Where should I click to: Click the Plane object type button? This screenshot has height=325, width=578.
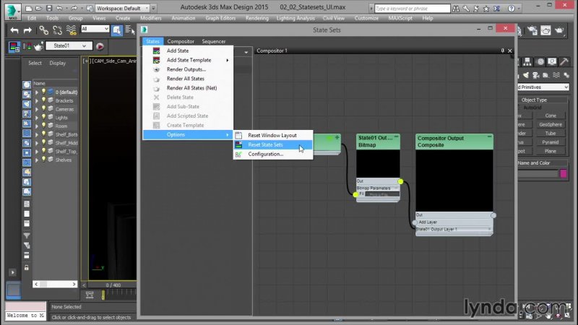(x=551, y=151)
